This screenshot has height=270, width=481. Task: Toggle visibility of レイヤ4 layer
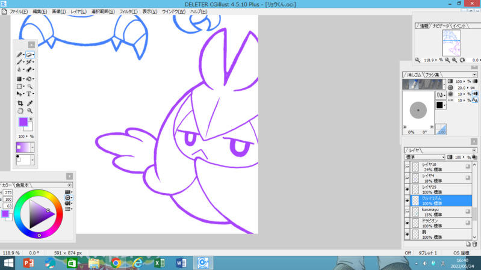pyautogui.click(x=407, y=178)
